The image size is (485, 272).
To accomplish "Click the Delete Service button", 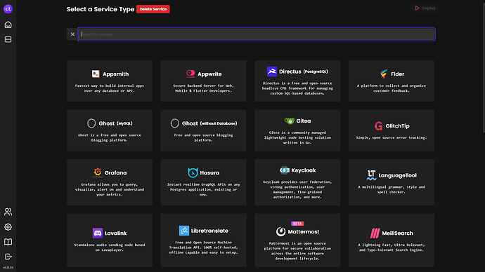I will coord(153,9).
